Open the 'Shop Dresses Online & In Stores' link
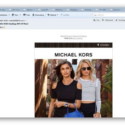The height and width of the screenshot is (125, 125). coord(74,36)
